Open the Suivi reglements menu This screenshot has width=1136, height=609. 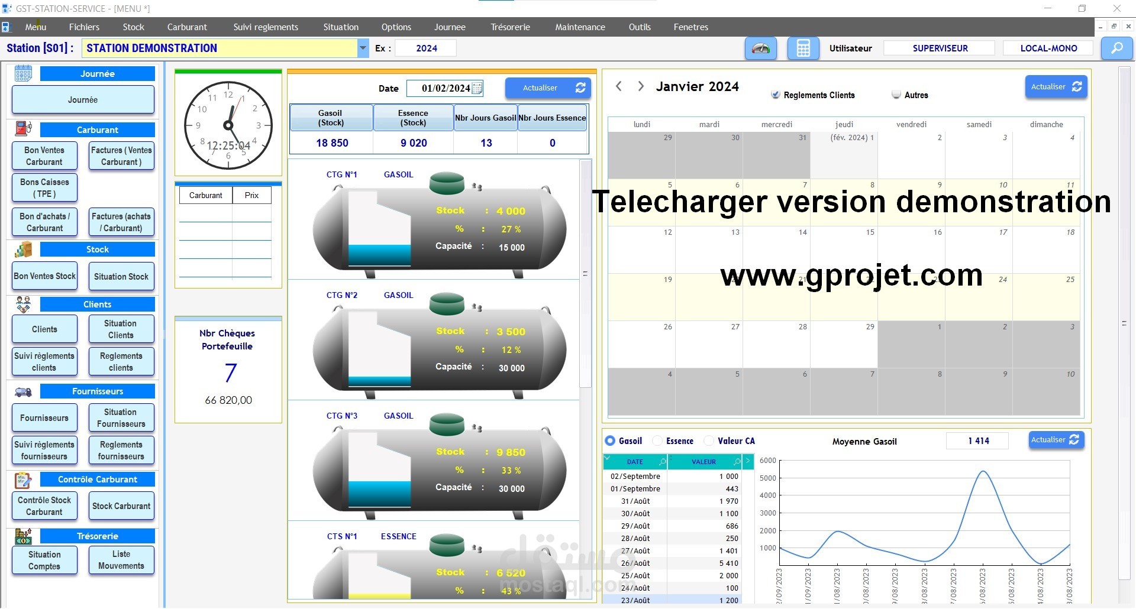point(266,27)
